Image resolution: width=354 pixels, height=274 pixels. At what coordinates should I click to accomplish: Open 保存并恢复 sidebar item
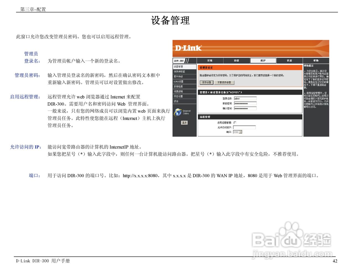tap(184, 72)
